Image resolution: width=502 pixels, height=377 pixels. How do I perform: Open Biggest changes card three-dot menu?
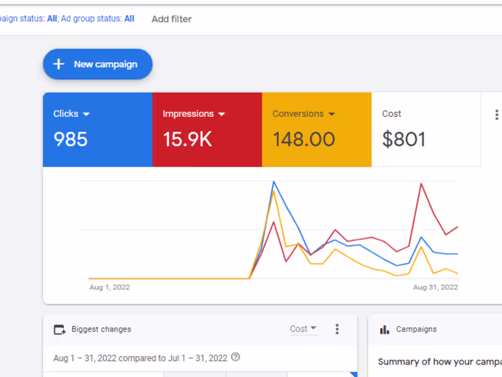click(337, 329)
